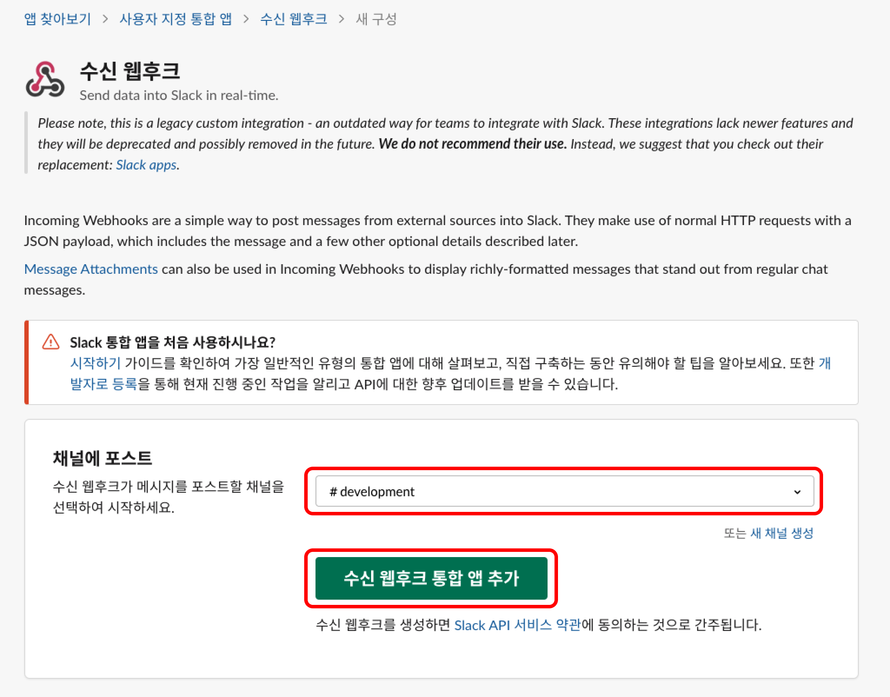Click the red warning triangle icon

[51, 342]
